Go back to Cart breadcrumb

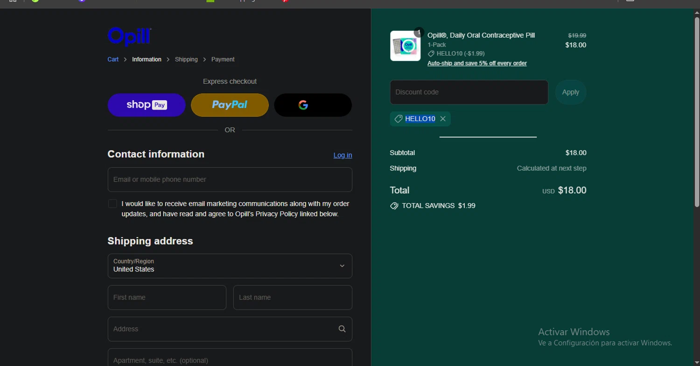[113, 59]
